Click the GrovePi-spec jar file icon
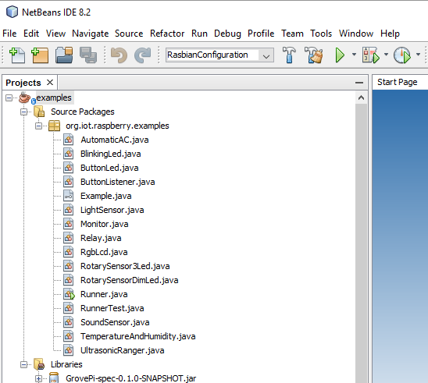The width and height of the screenshot is (428, 383). [x=54, y=378]
